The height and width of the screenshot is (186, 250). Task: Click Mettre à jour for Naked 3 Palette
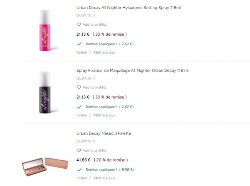tap(104, 178)
